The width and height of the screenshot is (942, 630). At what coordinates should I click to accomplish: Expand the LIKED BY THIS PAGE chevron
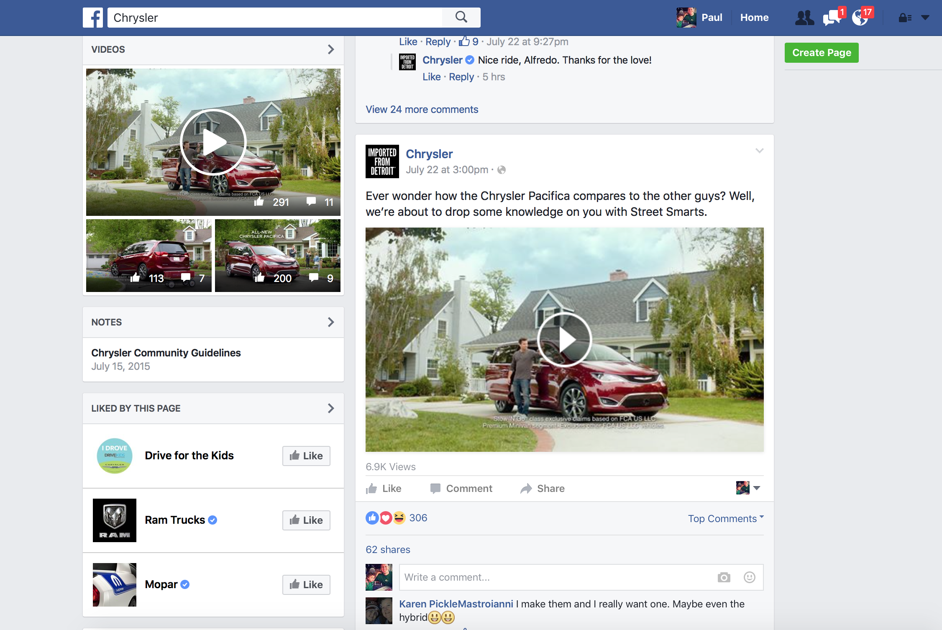coord(331,408)
